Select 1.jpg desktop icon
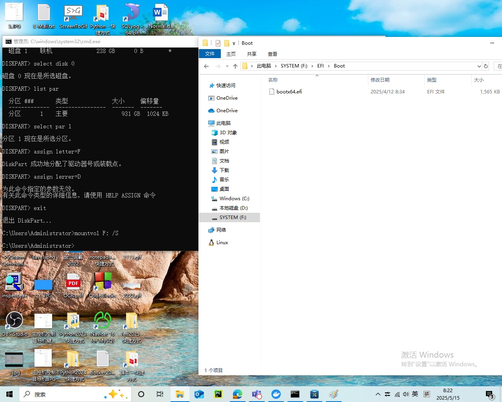Image resolution: width=502 pixels, height=402 pixels. pyautogui.click(x=14, y=363)
